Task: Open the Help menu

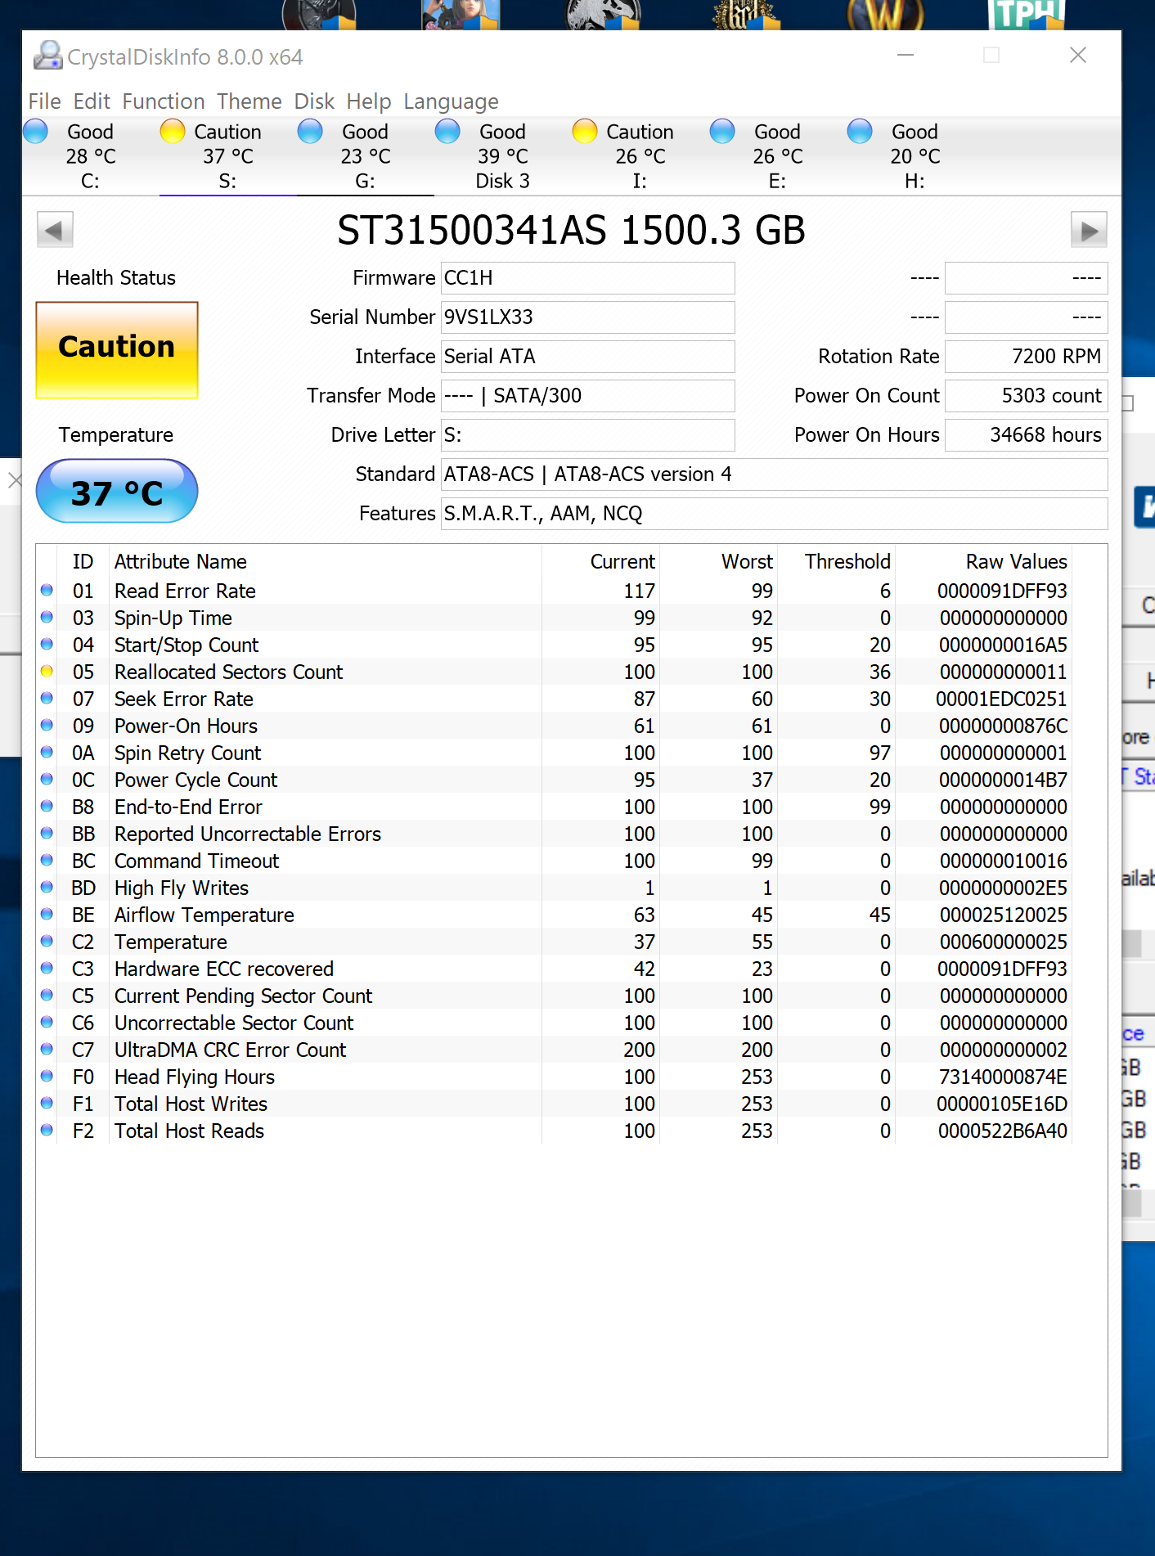Action: pyautogui.click(x=369, y=101)
